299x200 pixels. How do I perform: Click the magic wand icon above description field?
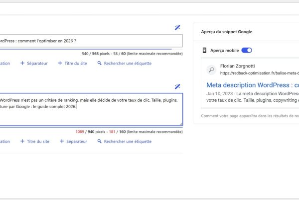pos(177,87)
